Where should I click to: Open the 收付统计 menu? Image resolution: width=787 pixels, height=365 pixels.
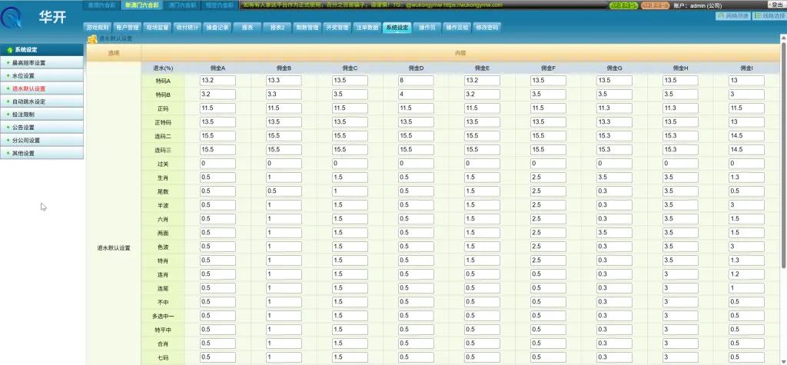tap(188, 28)
